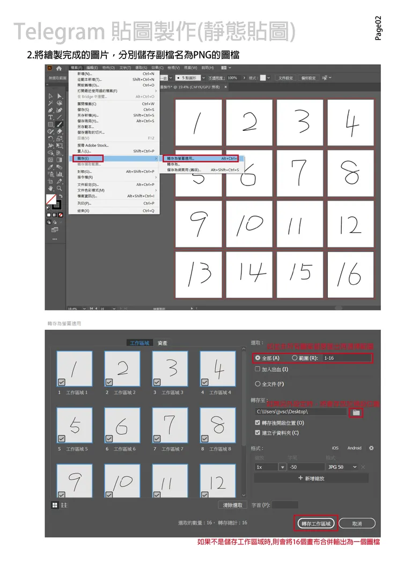Select the 全文件 (F) radio button
Screen dimensions: 397x561
click(x=258, y=384)
